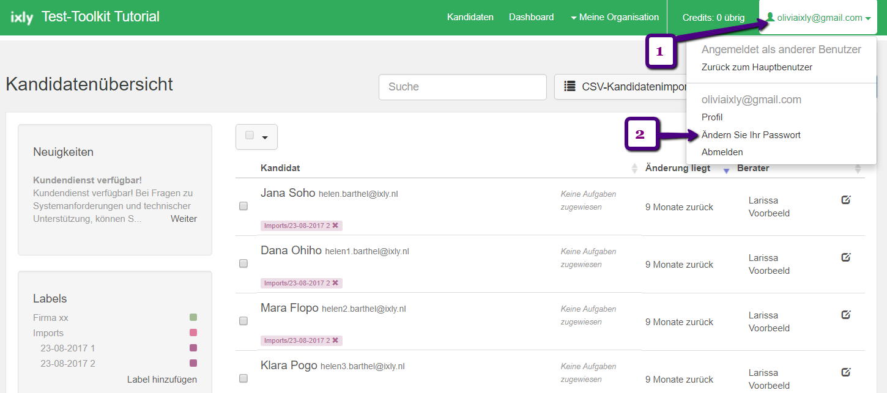Click the edit icon in Jana Soho's row
The height and width of the screenshot is (393, 887).
coord(846,199)
